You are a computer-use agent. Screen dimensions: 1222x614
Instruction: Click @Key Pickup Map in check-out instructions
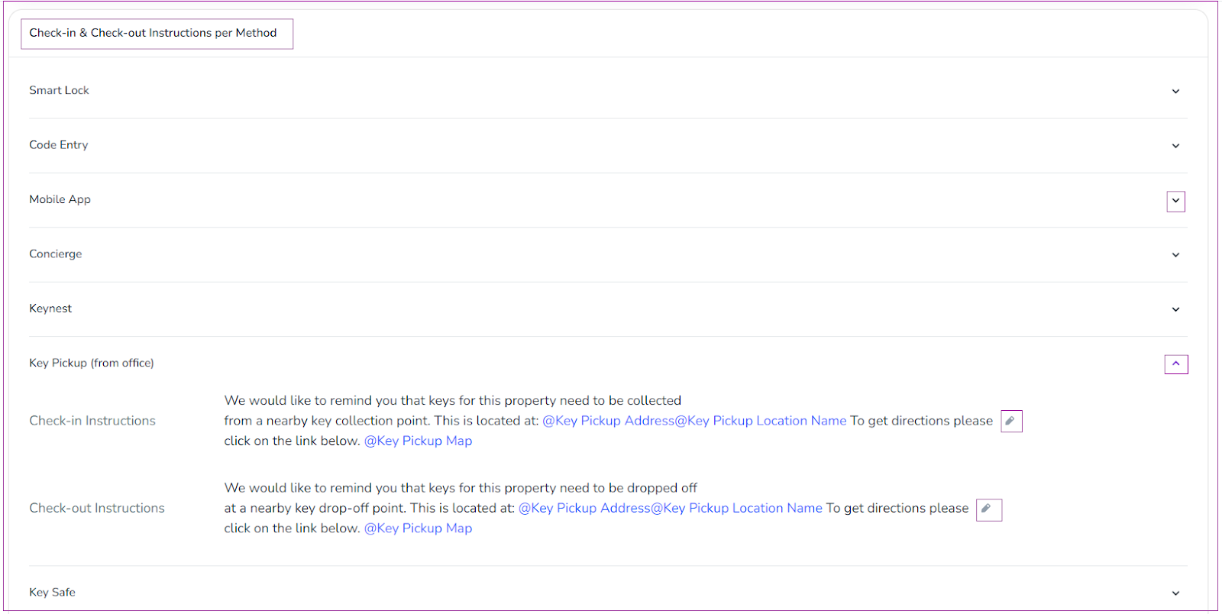(418, 528)
